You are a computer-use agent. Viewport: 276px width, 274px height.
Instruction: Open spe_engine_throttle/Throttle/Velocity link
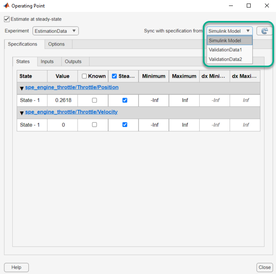coord(71,112)
